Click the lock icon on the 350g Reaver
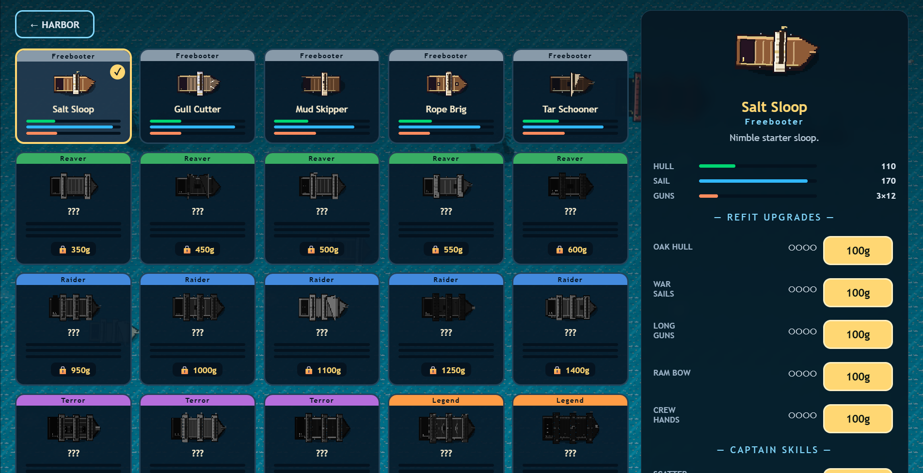 point(63,250)
